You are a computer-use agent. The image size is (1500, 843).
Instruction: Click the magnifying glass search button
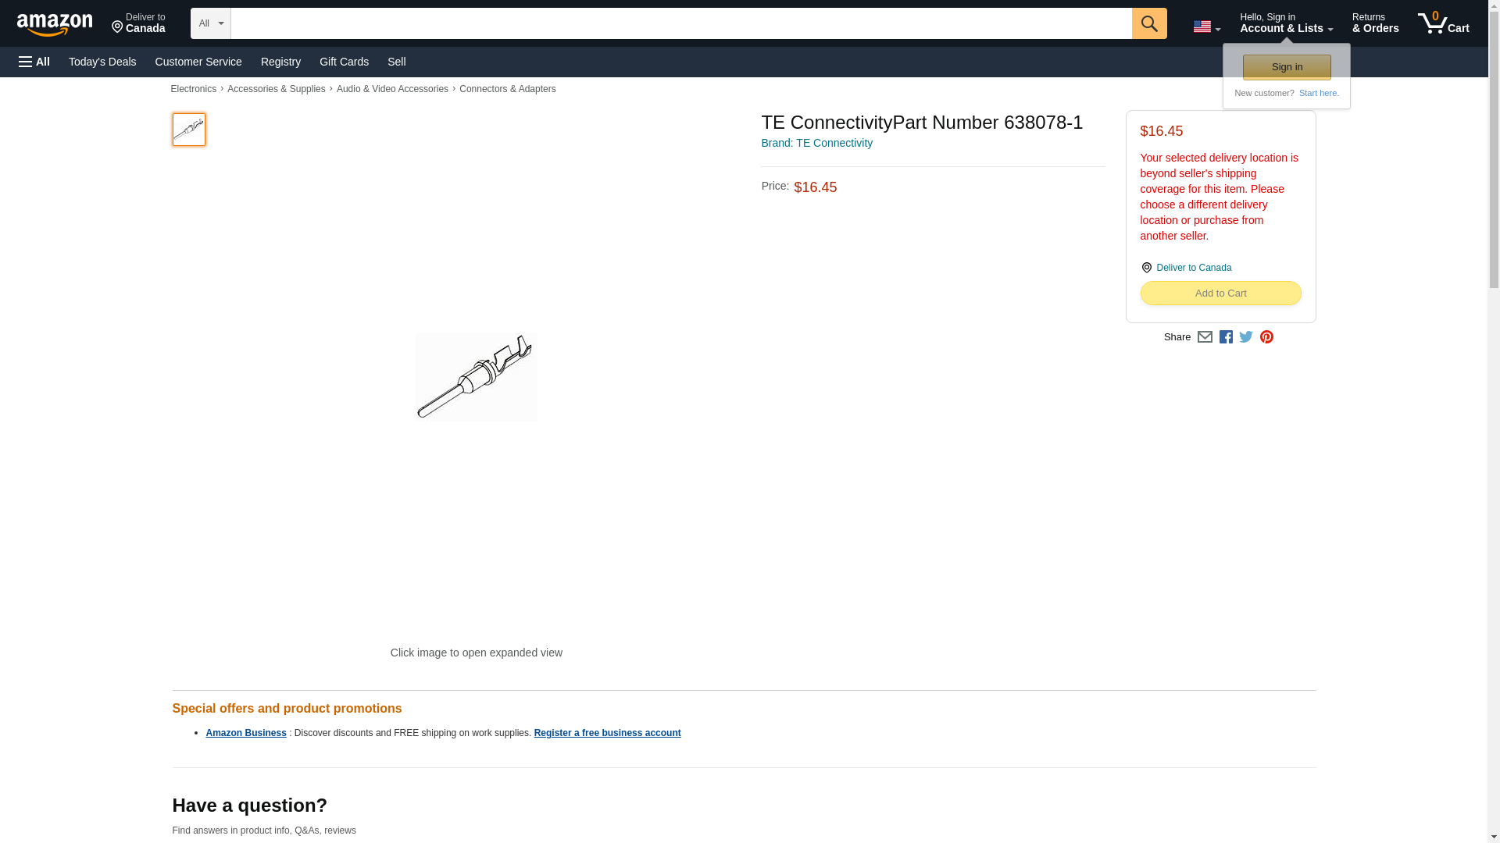1148,23
